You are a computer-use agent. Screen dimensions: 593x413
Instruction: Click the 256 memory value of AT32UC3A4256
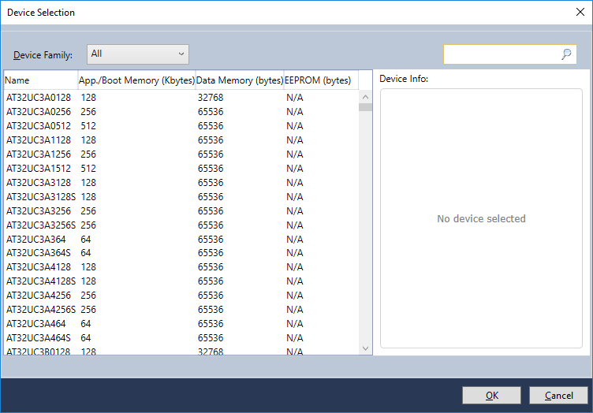[88, 296]
